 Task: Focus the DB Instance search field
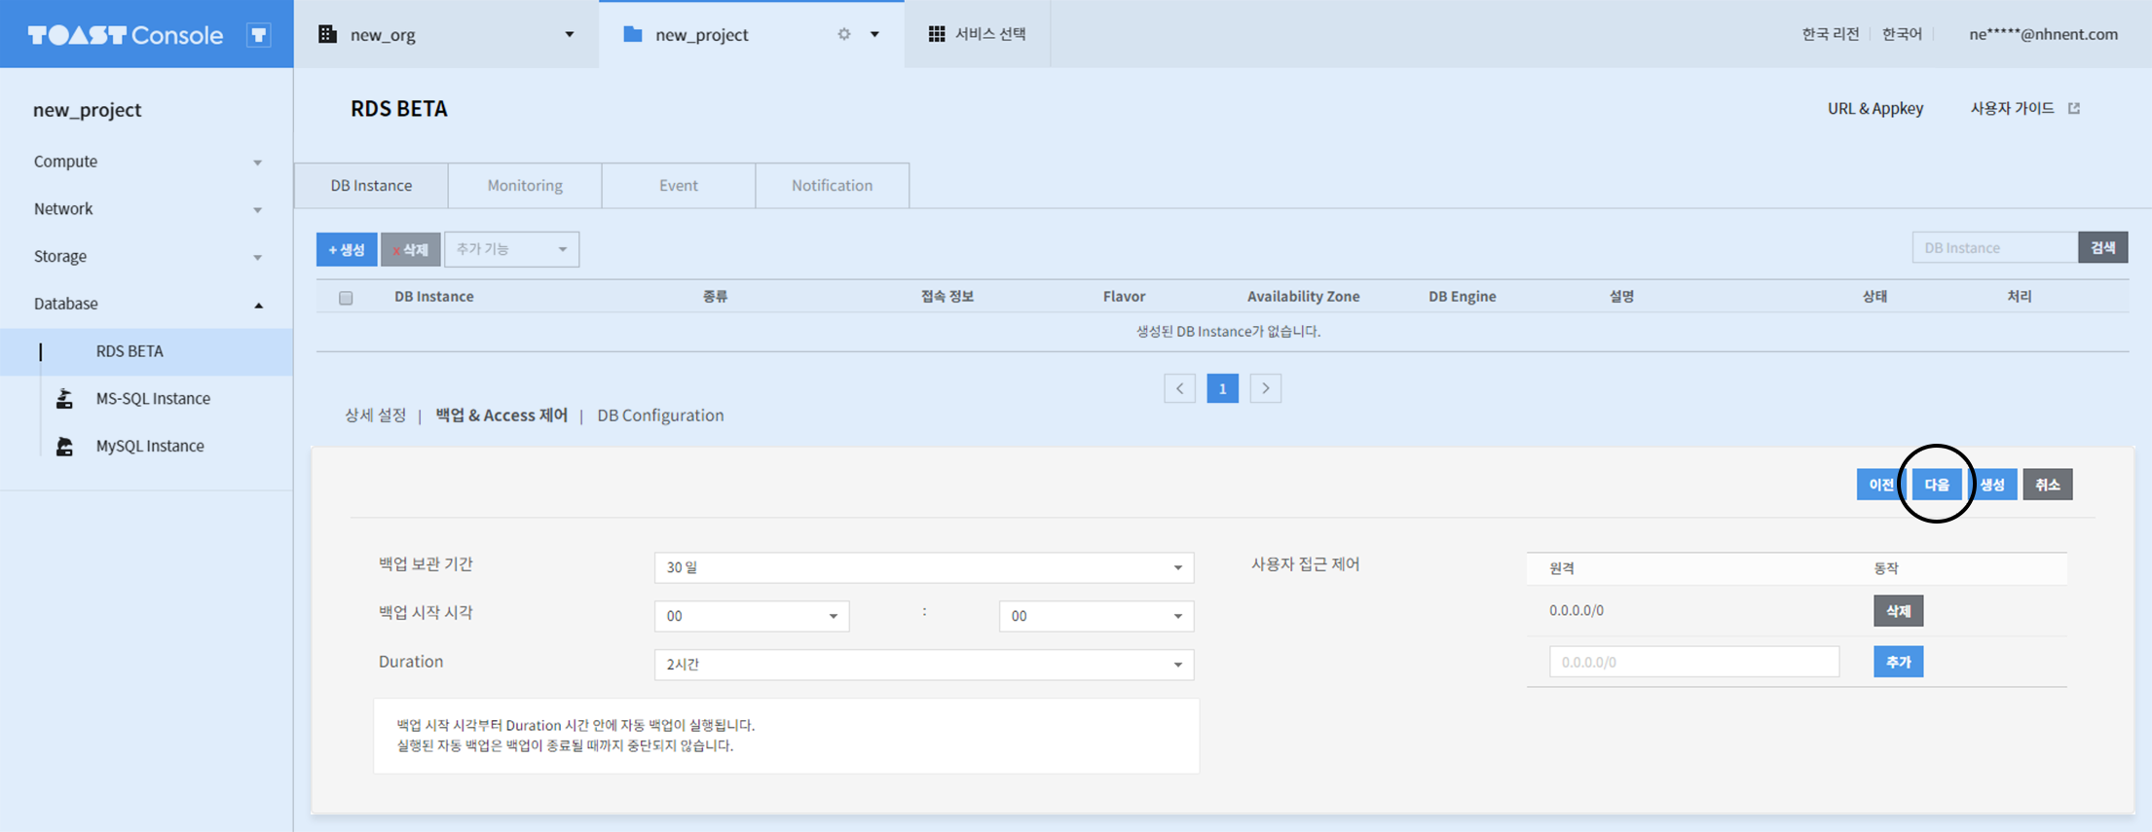pyautogui.click(x=1995, y=247)
